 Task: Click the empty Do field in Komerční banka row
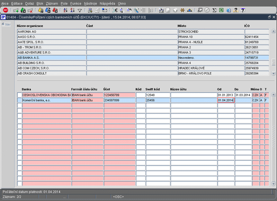[x=243, y=100]
